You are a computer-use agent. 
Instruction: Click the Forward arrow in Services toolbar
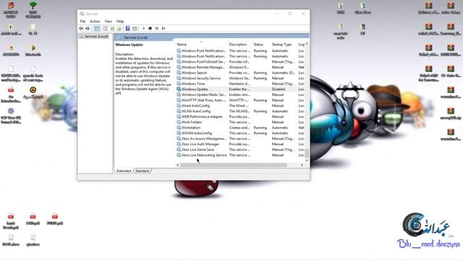click(x=88, y=28)
